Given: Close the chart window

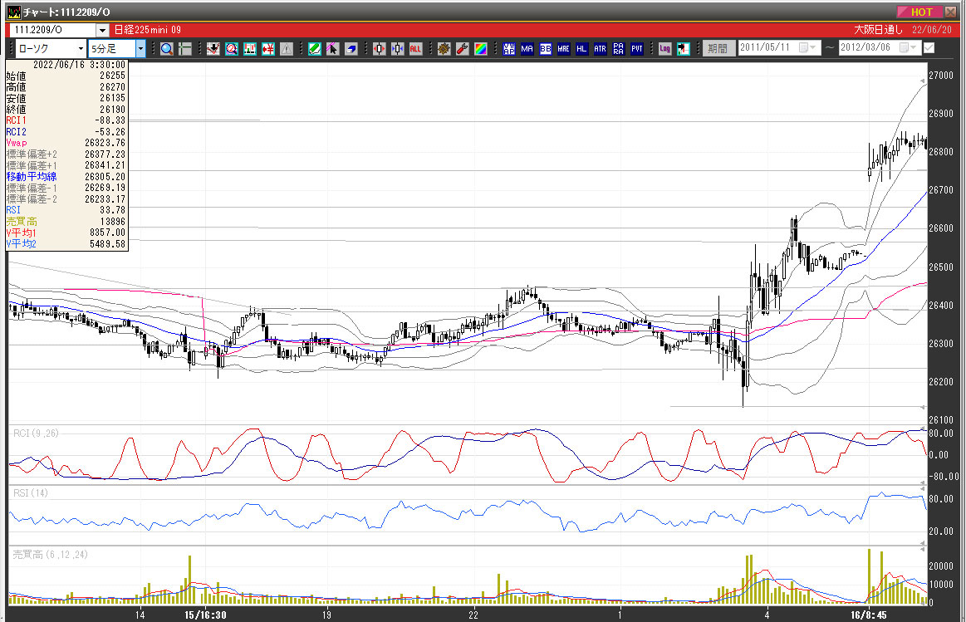Looking at the screenshot, I should click(951, 12).
